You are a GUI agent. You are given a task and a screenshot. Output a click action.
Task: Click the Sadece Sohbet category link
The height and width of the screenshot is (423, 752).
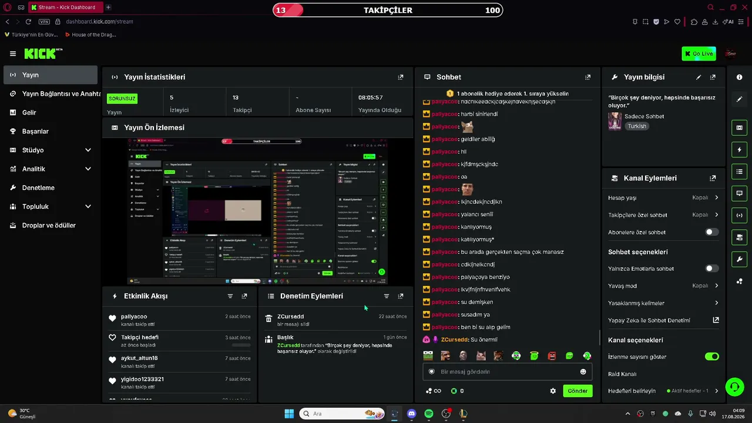pyautogui.click(x=644, y=116)
